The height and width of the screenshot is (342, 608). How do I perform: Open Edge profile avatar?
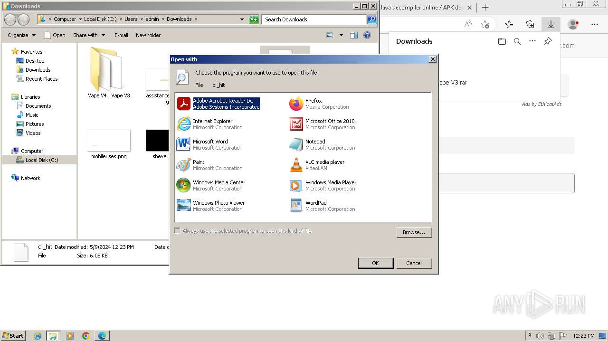pos(573,24)
